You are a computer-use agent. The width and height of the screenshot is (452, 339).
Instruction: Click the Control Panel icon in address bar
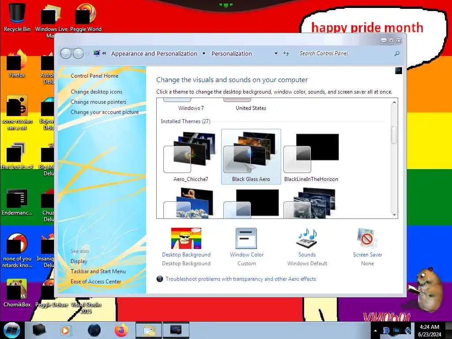point(97,53)
